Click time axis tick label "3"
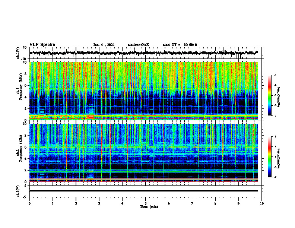295x228 pixels. point(99,203)
